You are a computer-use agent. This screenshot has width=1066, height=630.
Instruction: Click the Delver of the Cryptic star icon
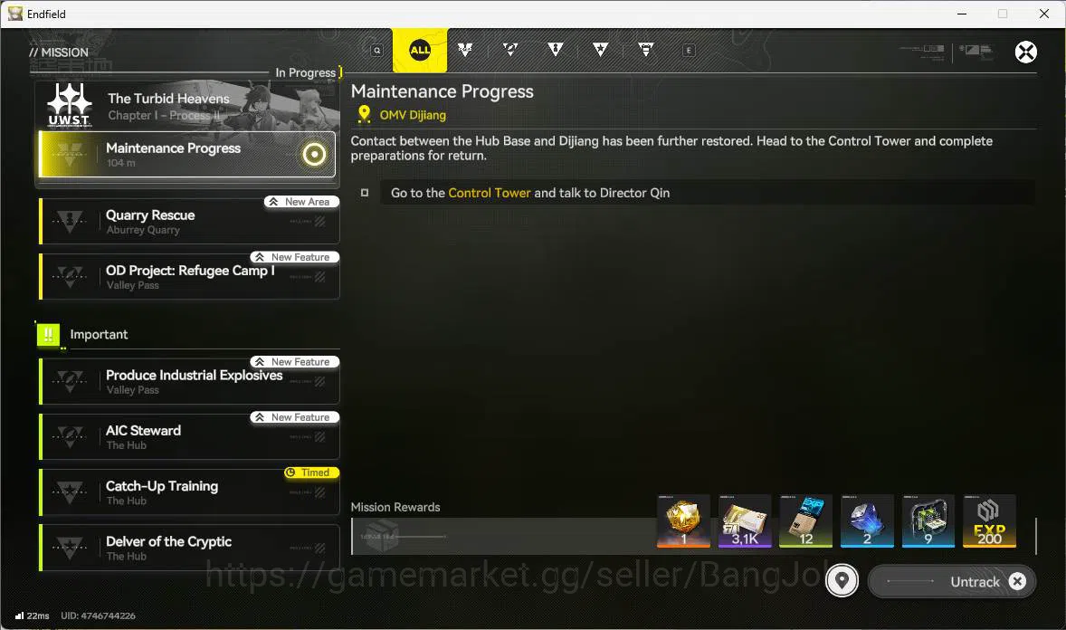pos(70,548)
